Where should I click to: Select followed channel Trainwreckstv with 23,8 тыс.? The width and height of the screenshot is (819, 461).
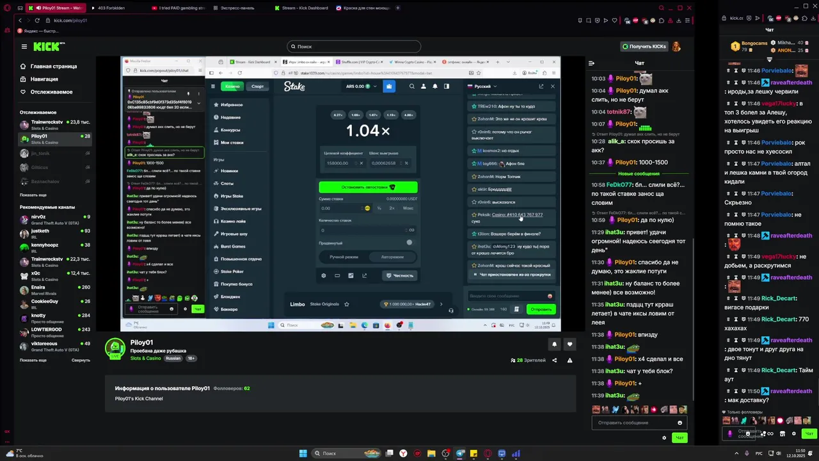click(54, 124)
